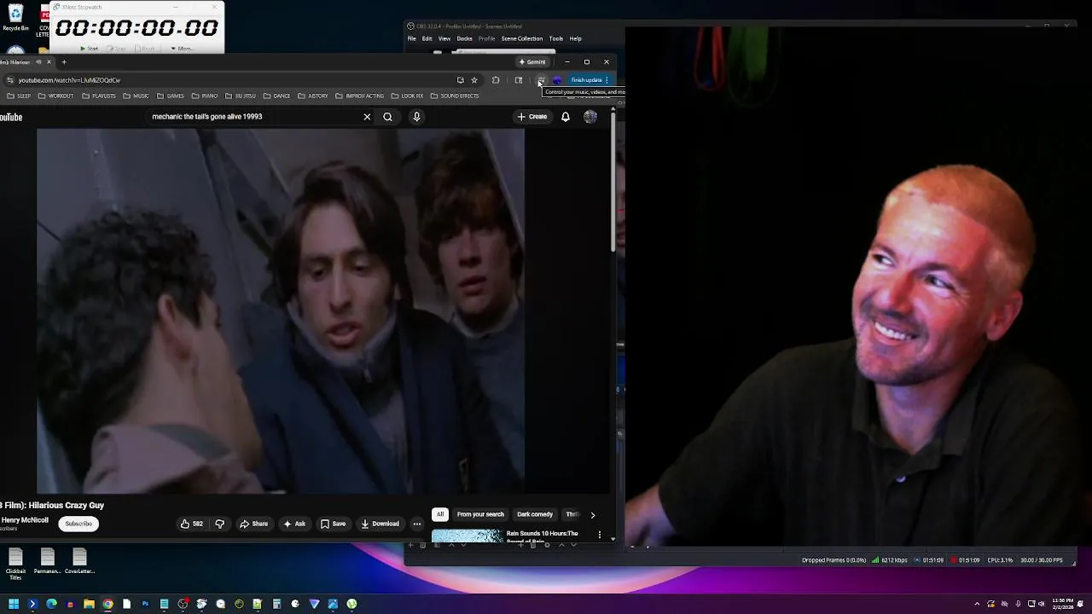Open the MUSIC bookmarks folder
This screenshot has height=614, width=1092.
[x=136, y=96]
